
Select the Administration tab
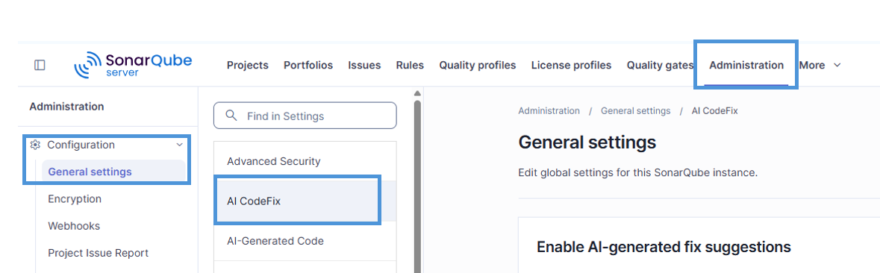point(746,65)
